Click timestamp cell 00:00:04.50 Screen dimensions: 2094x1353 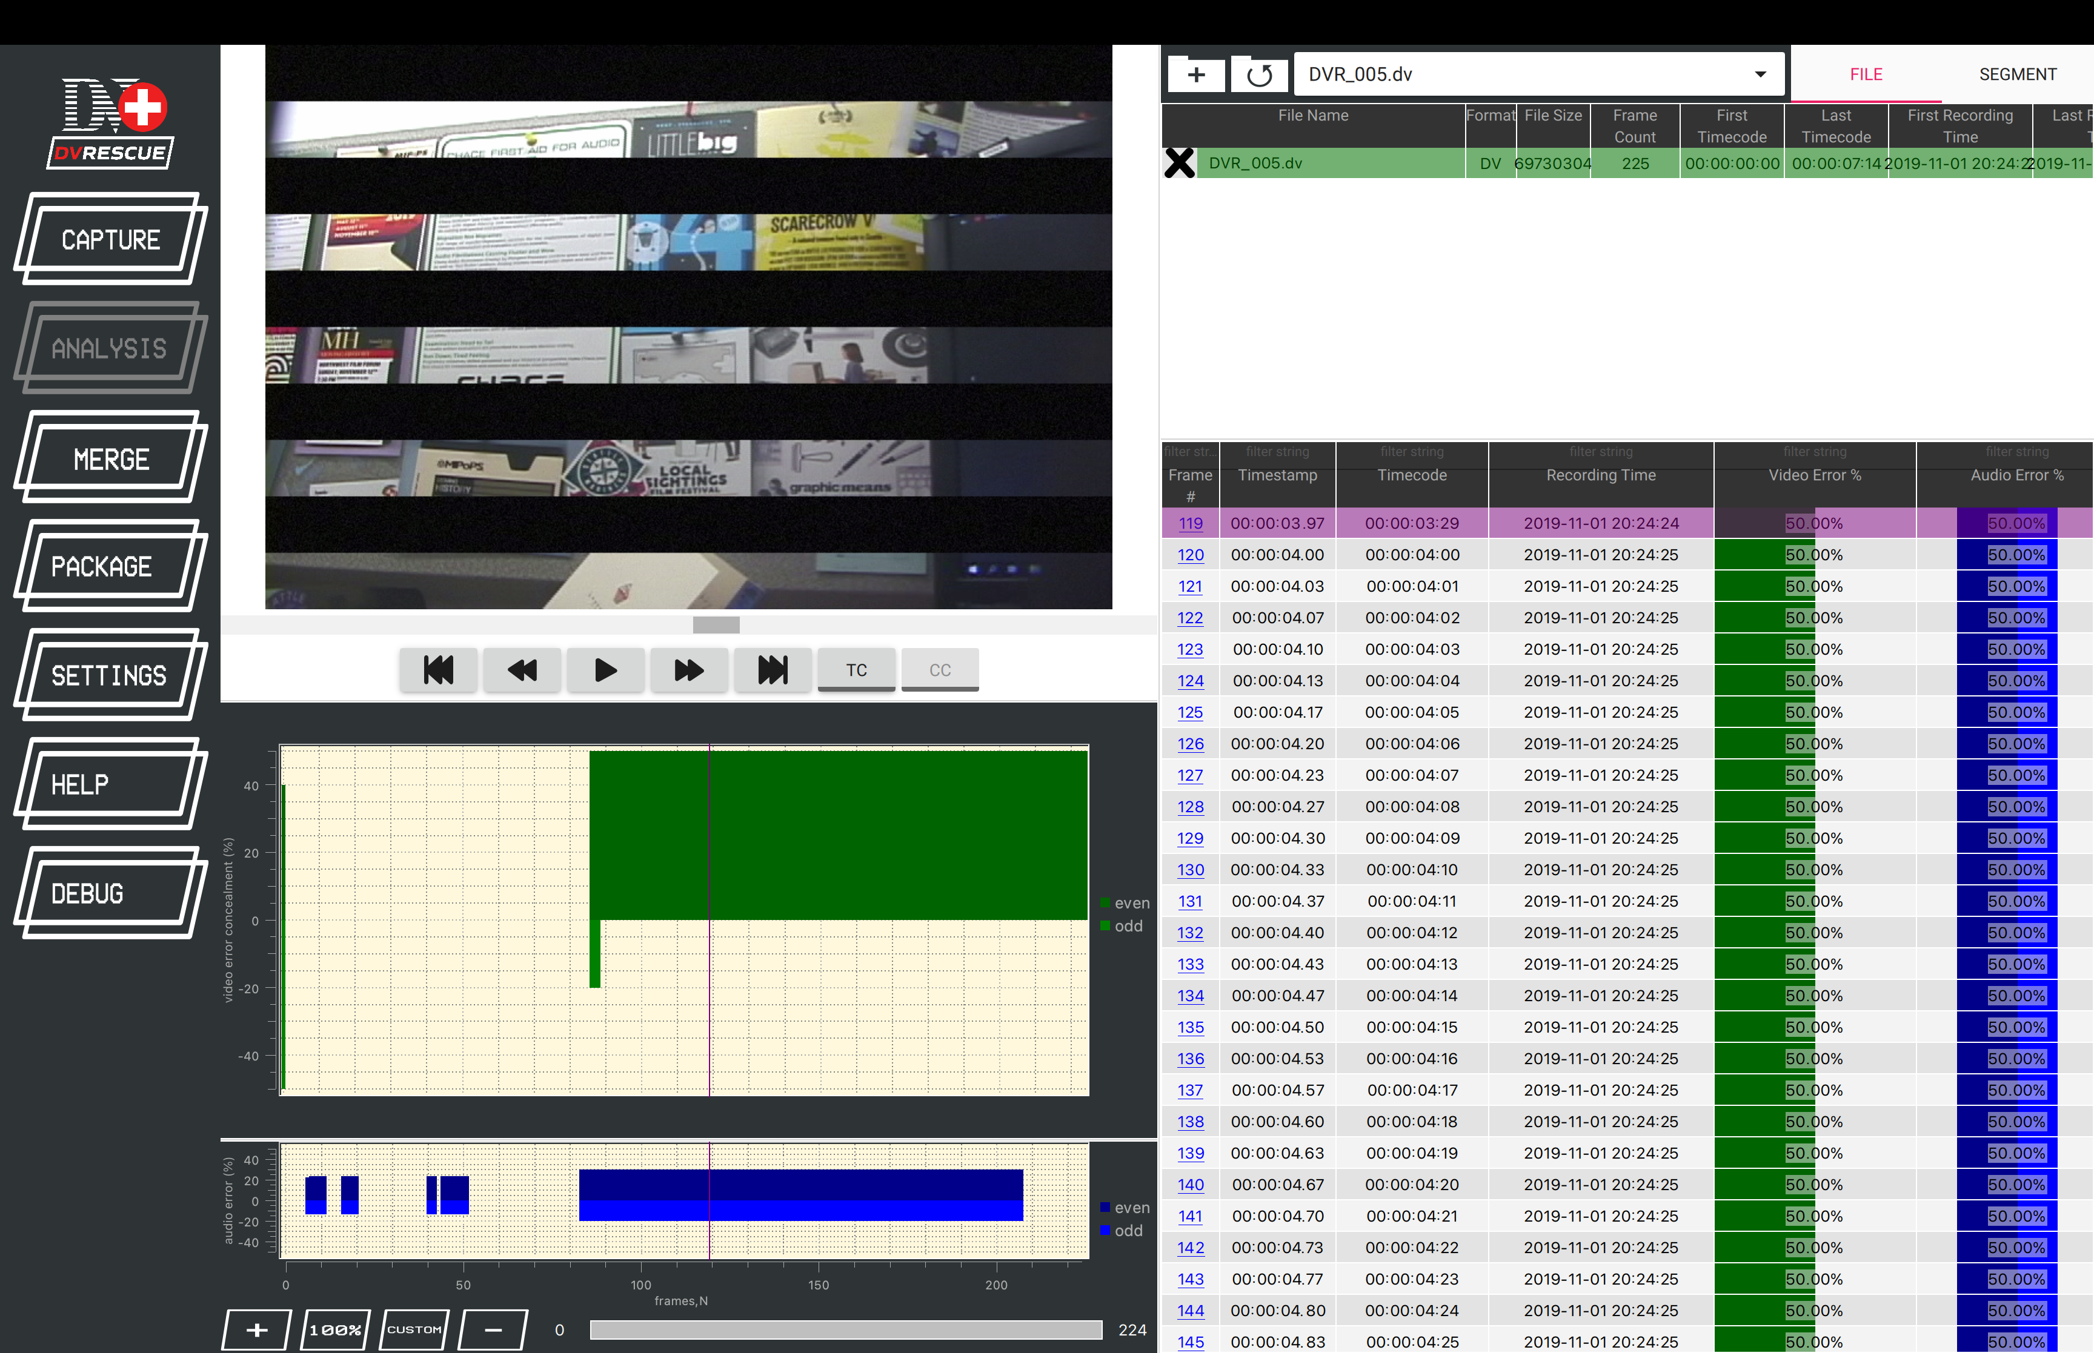click(x=1278, y=1027)
